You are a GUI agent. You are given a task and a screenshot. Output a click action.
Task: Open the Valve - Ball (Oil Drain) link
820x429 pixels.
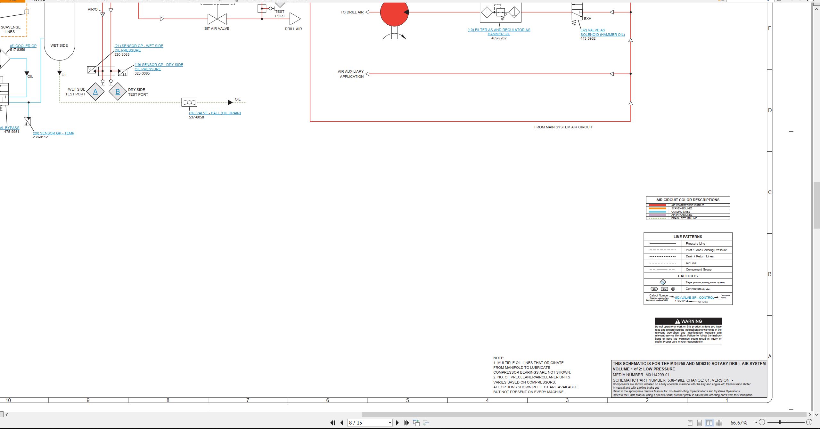[x=215, y=113]
